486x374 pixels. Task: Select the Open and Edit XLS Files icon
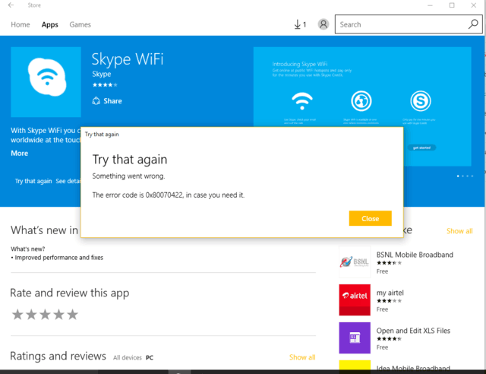coord(354,338)
